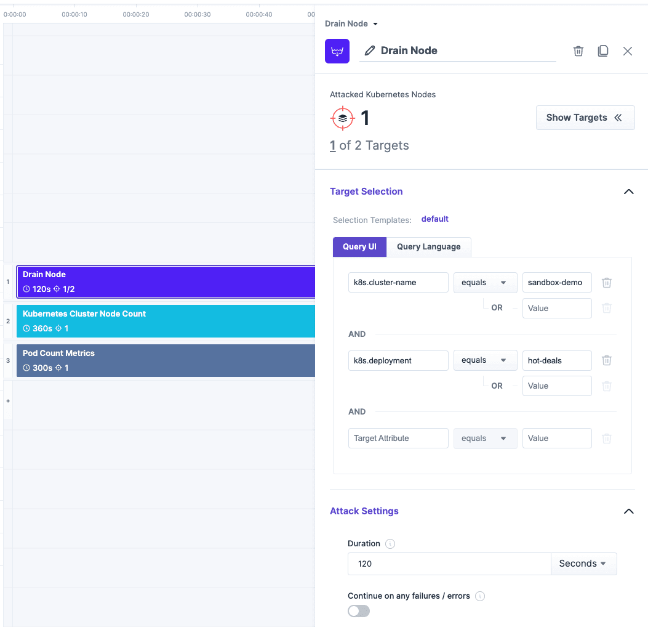This screenshot has width=648, height=627.
Task: Open the equals operator dropdown for cluster-name
Action: pyautogui.click(x=485, y=282)
